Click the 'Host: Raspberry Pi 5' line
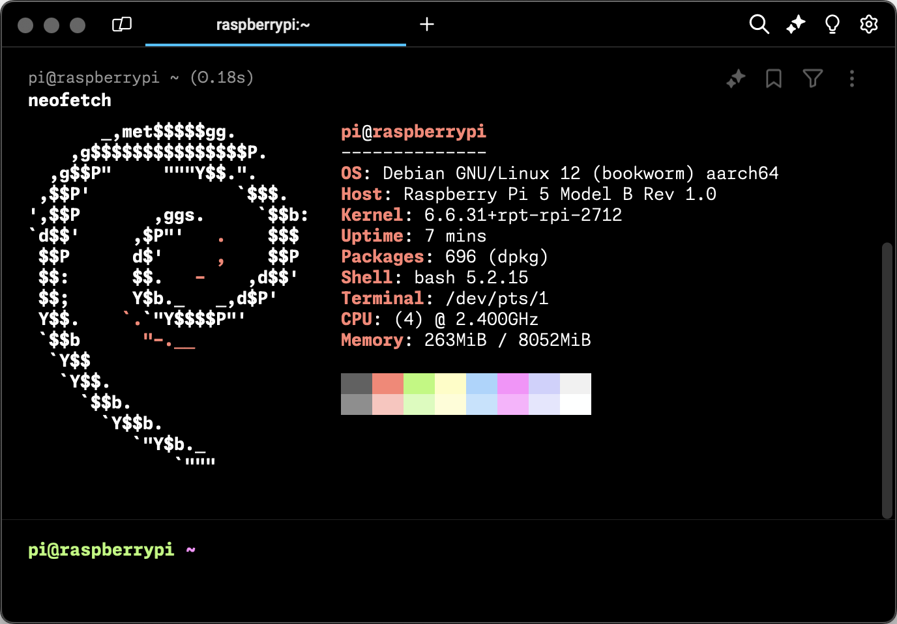The height and width of the screenshot is (624, 897). point(529,194)
